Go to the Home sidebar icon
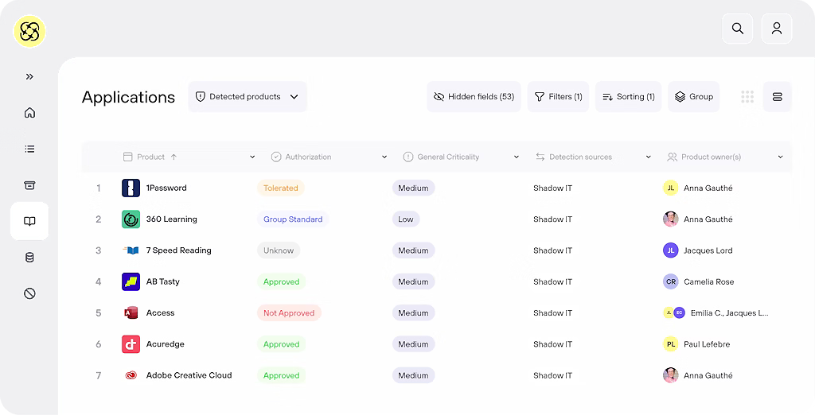Viewport: 815px width, 415px height. [x=29, y=113]
